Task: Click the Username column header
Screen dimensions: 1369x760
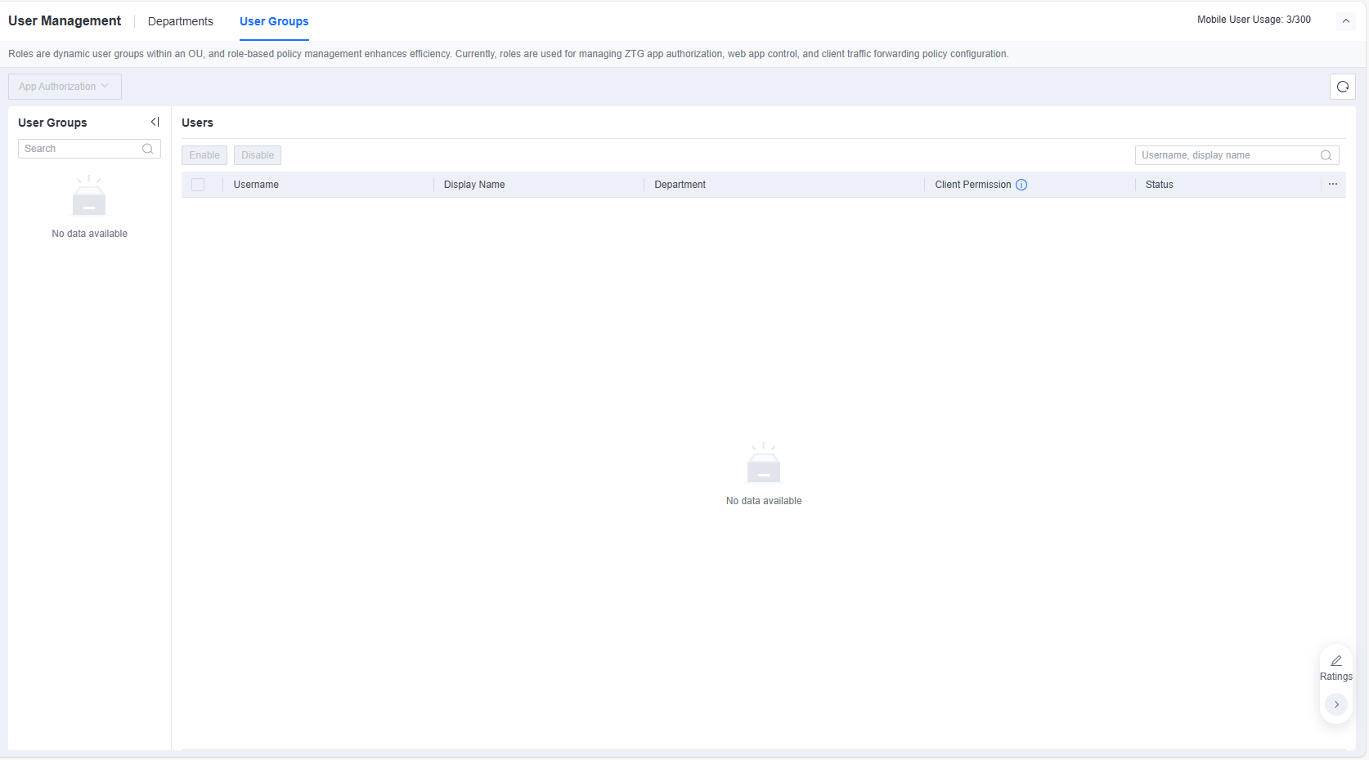Action: coord(256,185)
